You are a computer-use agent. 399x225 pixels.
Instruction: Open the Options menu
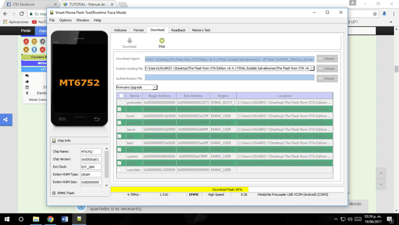pyautogui.click(x=66, y=20)
